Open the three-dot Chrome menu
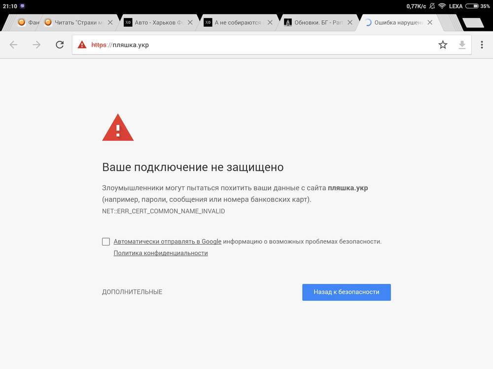 [x=482, y=45]
